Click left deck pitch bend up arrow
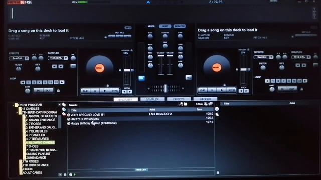The width and height of the screenshot is (321, 180). pos(130,92)
